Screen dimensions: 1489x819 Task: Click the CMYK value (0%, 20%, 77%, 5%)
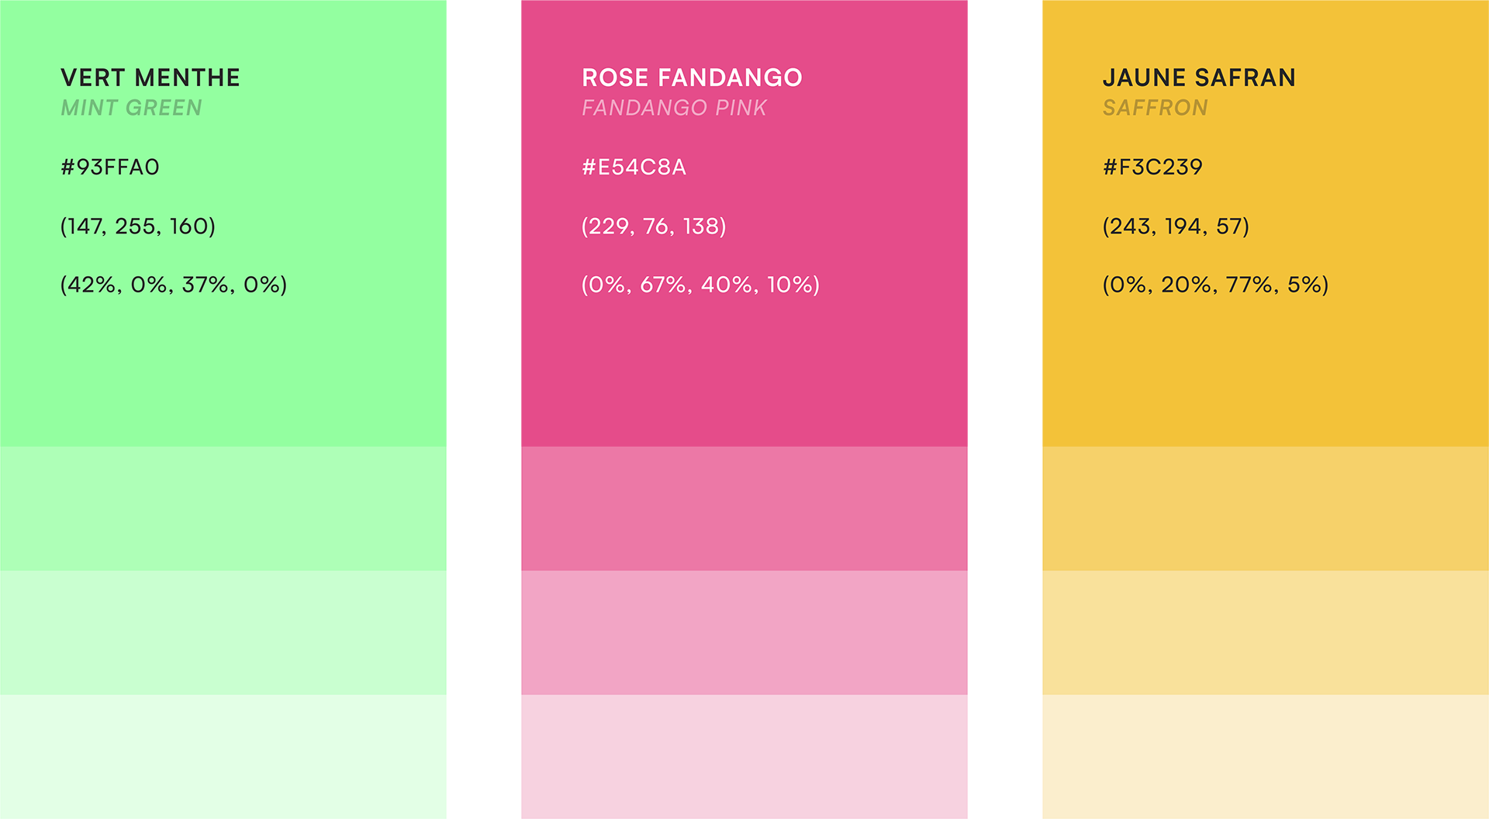[x=1215, y=285]
